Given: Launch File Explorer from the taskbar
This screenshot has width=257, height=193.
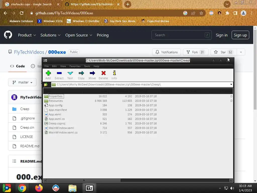Looking at the screenshot, I should point(73,188).
